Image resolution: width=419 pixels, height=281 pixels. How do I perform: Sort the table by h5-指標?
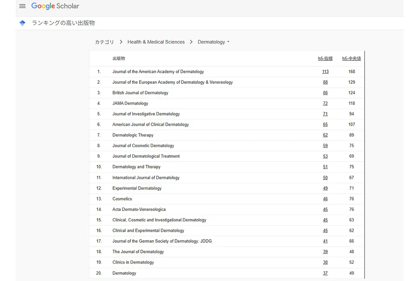[x=325, y=58]
